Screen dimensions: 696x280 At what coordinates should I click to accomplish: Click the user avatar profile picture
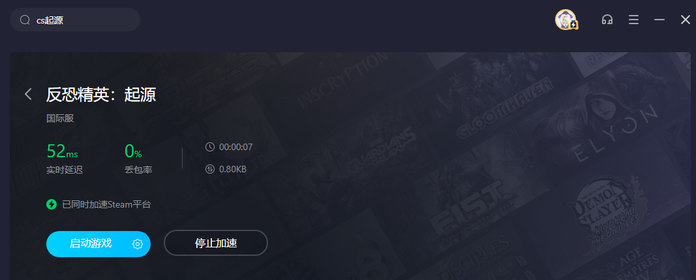(x=565, y=20)
